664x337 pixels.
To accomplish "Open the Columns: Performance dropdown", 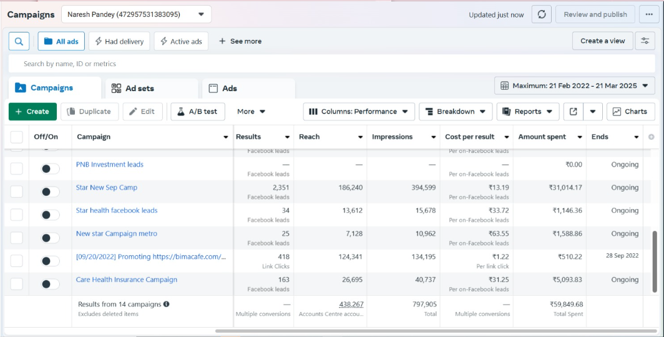I will click(x=359, y=112).
